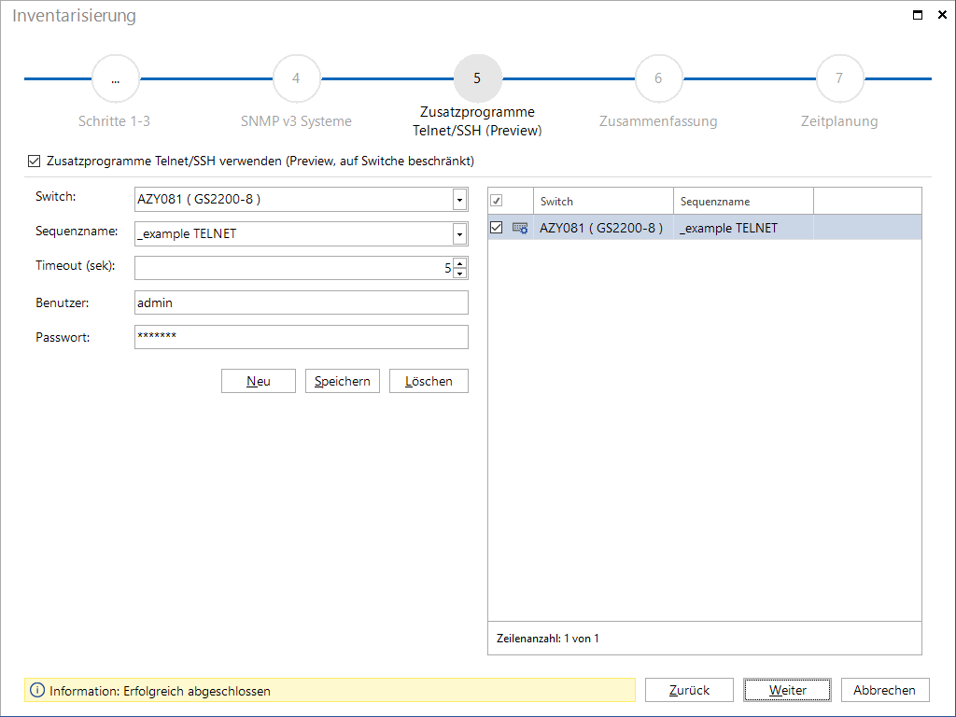Cancel wizard with Abbrechen button

coord(885,690)
